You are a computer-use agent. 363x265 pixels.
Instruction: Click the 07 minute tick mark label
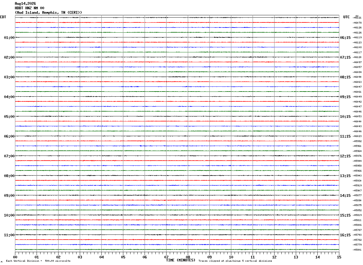click(166, 257)
